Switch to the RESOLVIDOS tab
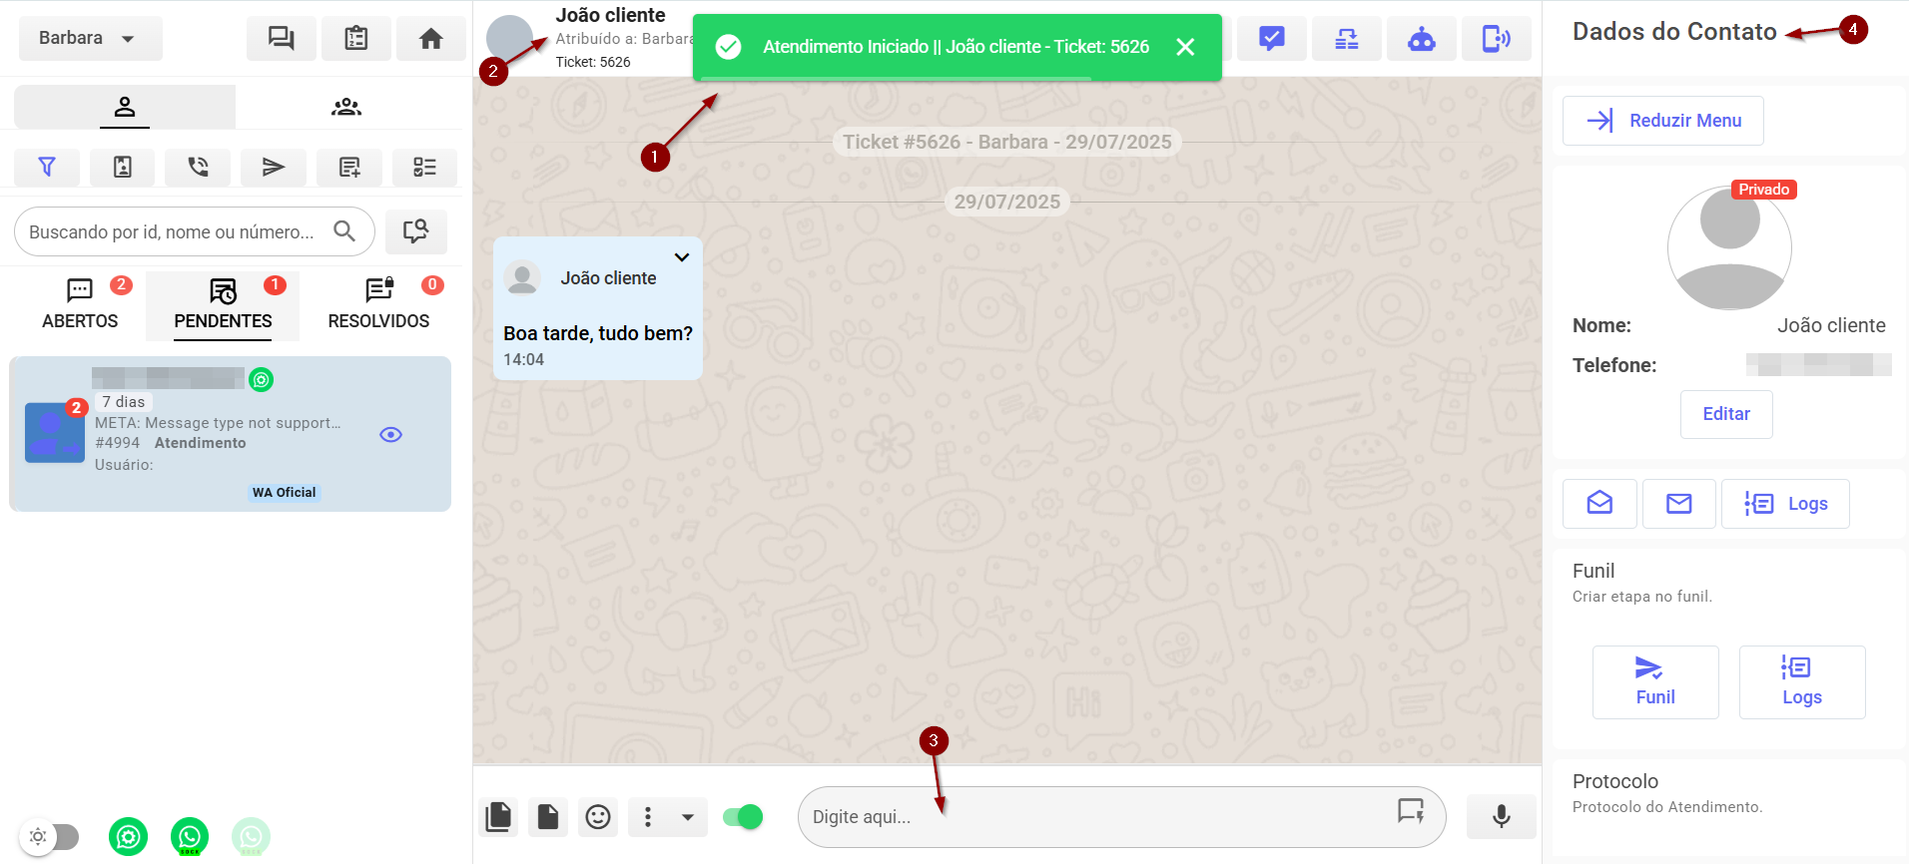The image size is (1909, 864). 378,304
